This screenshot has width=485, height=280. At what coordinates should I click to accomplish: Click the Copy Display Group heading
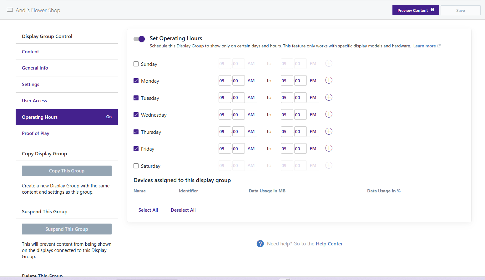[x=44, y=153]
